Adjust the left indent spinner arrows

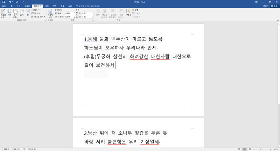(x=75, y=13)
